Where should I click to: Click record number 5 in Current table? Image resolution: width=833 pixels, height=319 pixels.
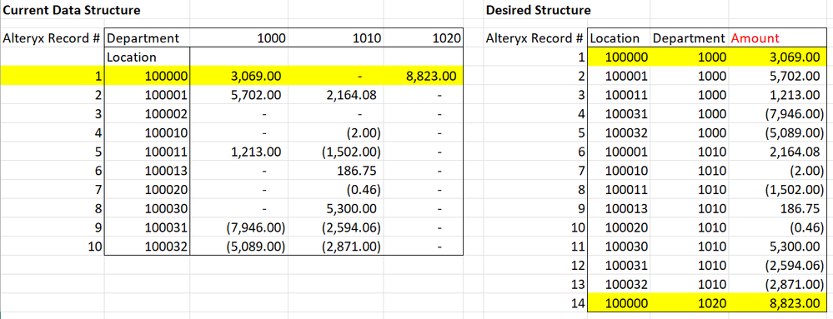click(98, 152)
